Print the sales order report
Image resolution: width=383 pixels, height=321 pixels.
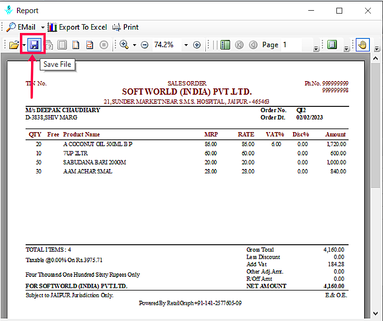[x=126, y=27]
